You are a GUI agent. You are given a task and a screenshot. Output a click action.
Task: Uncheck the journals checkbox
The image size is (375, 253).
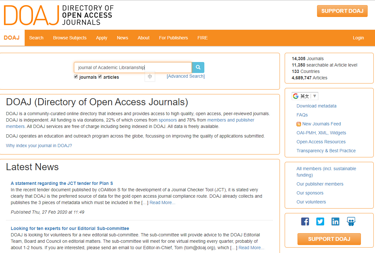(x=76, y=77)
